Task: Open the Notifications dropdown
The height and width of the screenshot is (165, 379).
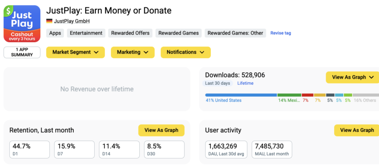Action: 186,52
